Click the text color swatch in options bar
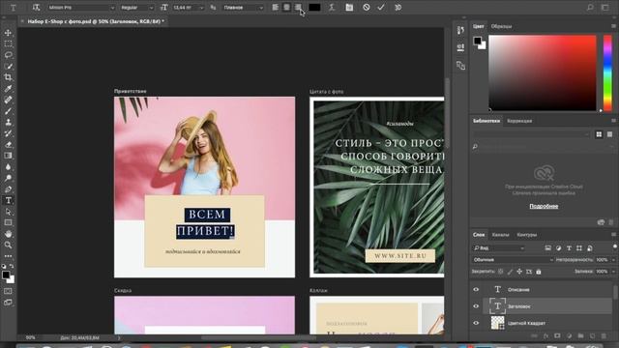The width and height of the screenshot is (619, 348). click(314, 8)
